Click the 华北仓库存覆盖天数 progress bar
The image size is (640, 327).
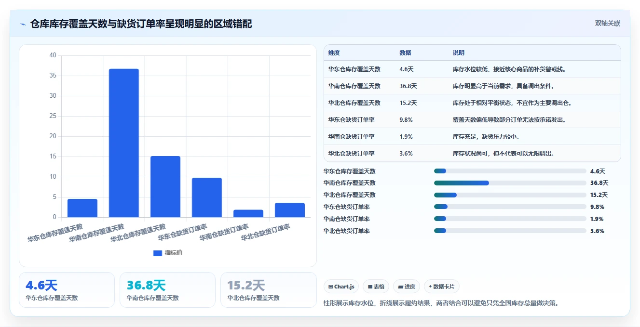(x=510, y=195)
